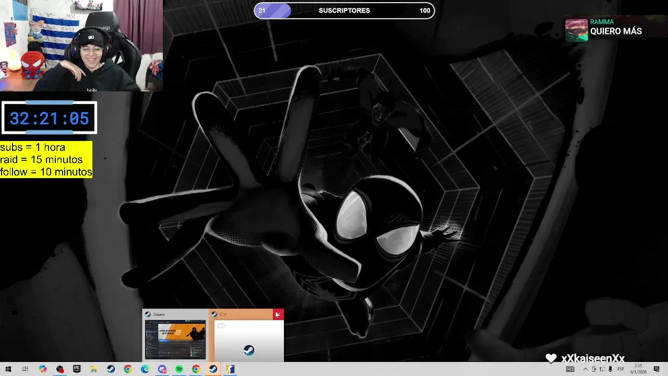Open the Action Center notifications icon

click(x=657, y=369)
